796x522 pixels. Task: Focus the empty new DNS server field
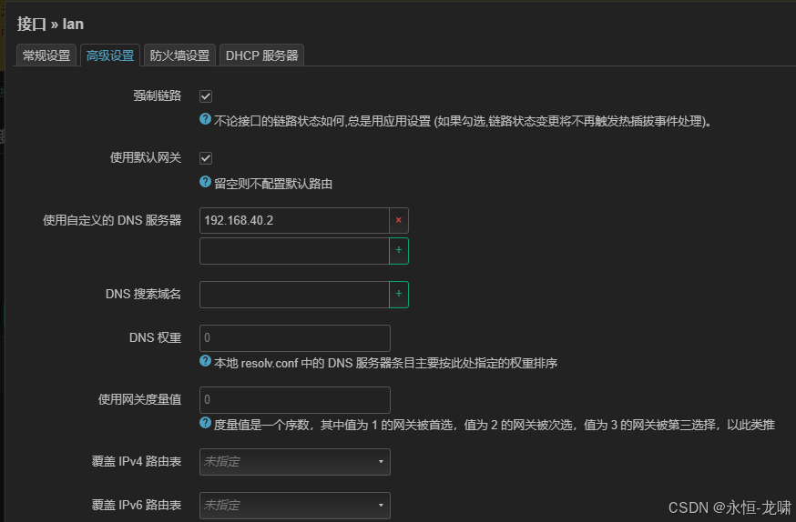pos(294,251)
